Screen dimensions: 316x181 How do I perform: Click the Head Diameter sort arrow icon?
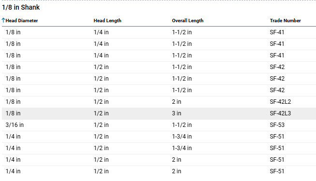pos(3,20)
